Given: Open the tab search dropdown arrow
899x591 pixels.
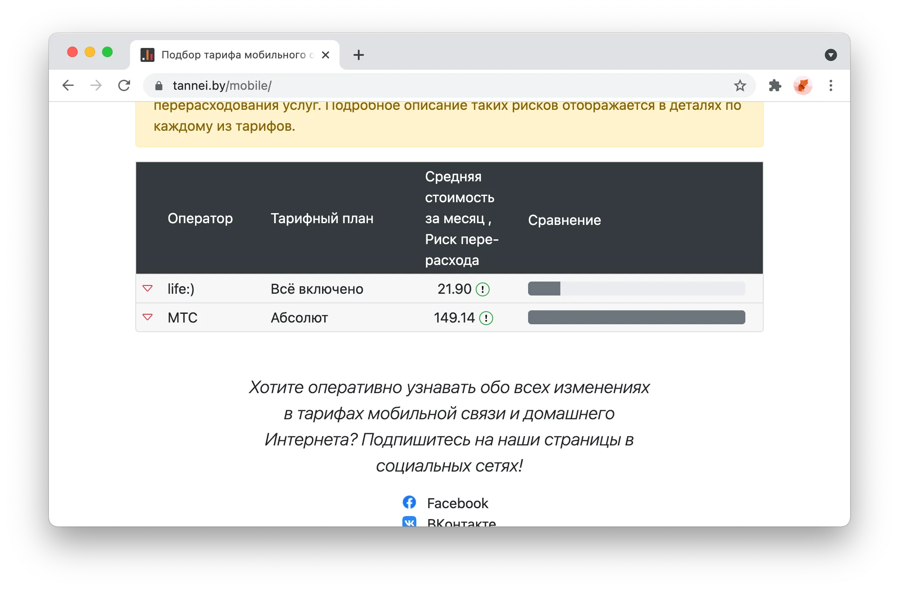Looking at the screenshot, I should click(831, 55).
